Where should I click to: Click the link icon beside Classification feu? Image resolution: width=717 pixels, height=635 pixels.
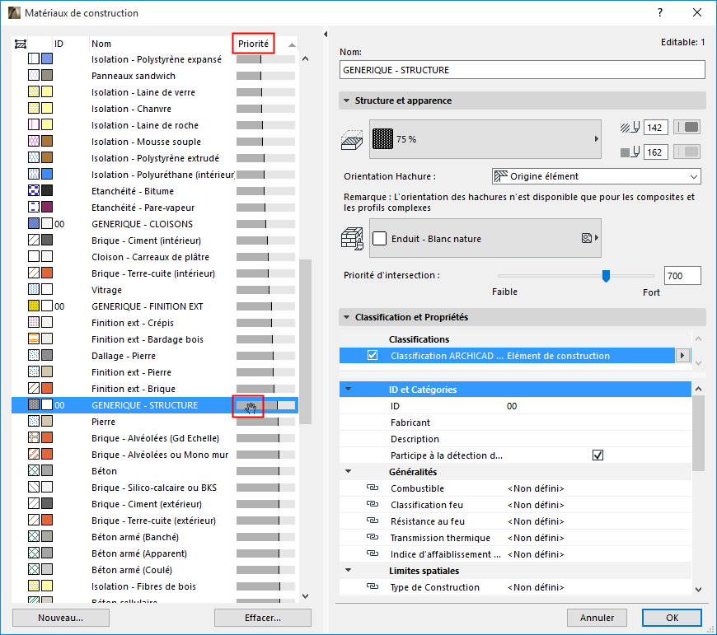point(373,504)
